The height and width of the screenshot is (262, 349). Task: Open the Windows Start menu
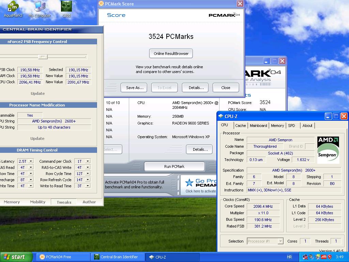(x=16, y=257)
